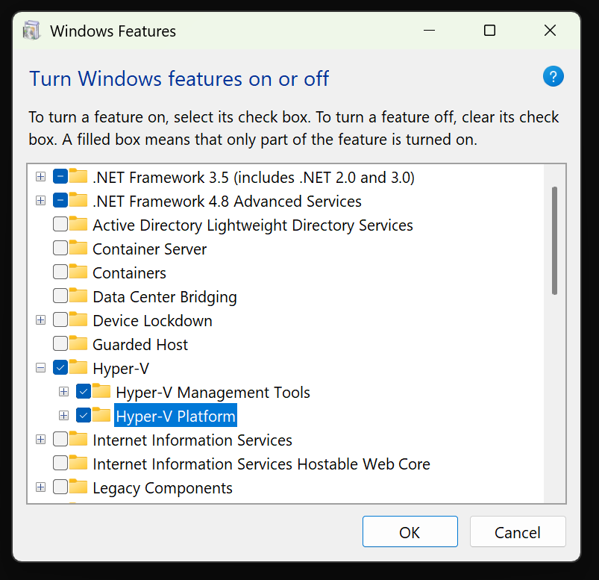
Task: Enable Active Directory Lightweight Directory Services checkbox
Action: point(60,225)
